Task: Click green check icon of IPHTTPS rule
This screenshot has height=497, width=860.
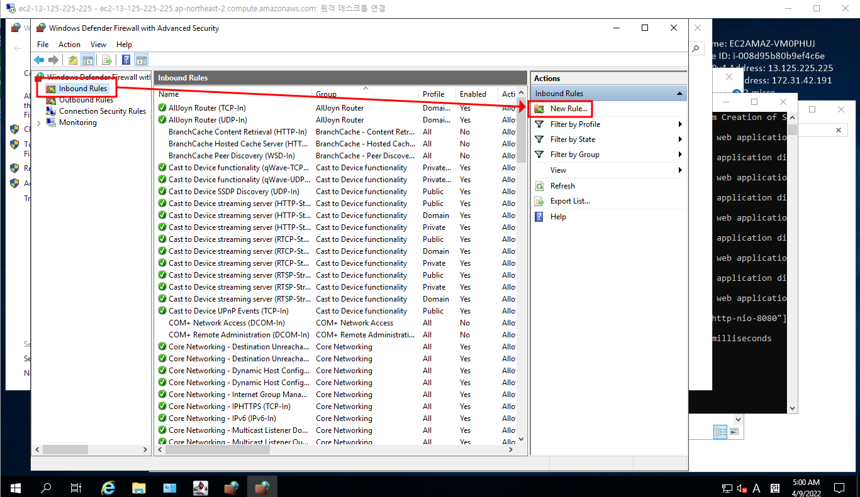Action: point(162,407)
